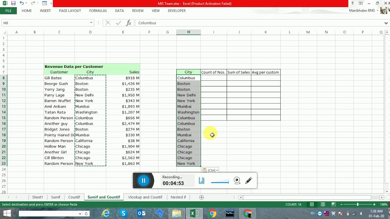Viewport: 390px width, 219px height.
Task: Open the Manibhalan BNG account menu
Action: [364, 11]
